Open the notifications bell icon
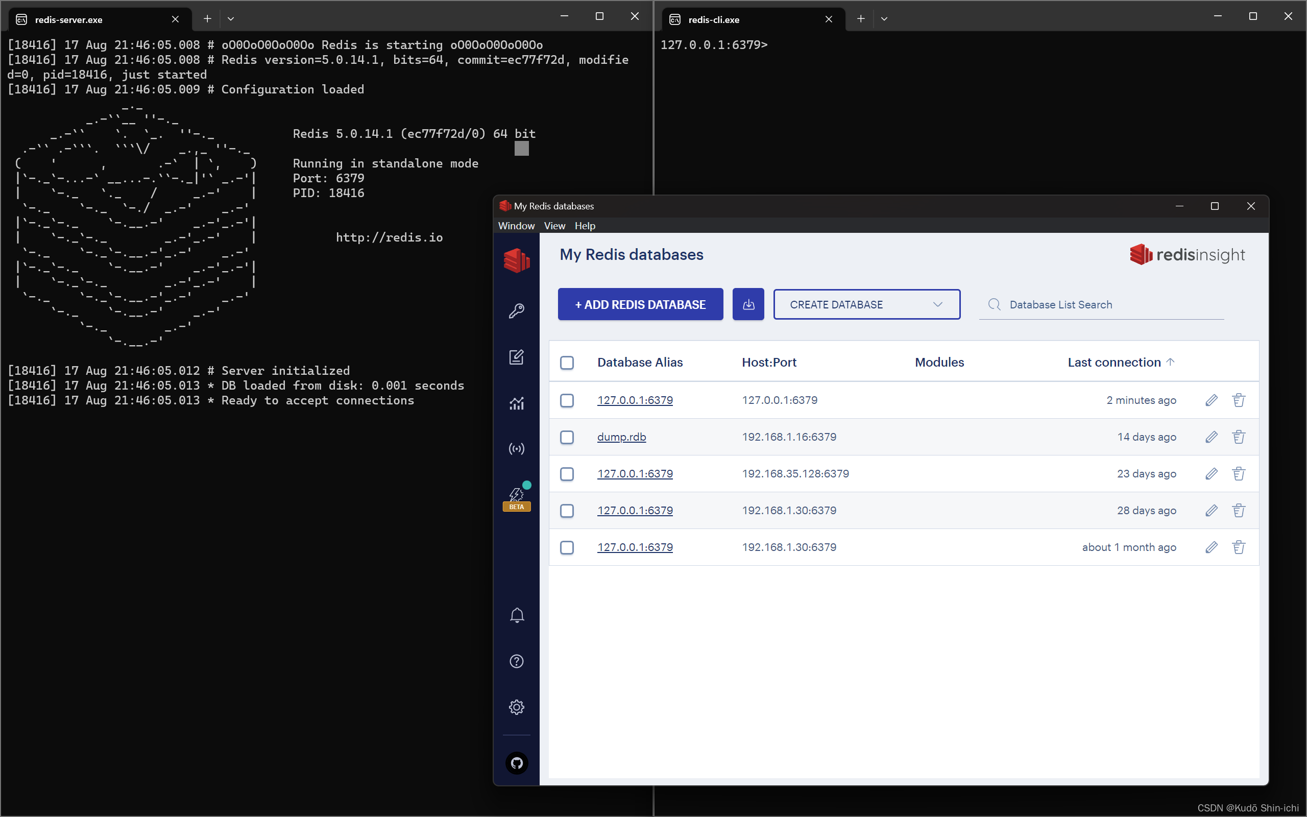This screenshot has width=1307, height=817. pyautogui.click(x=516, y=615)
